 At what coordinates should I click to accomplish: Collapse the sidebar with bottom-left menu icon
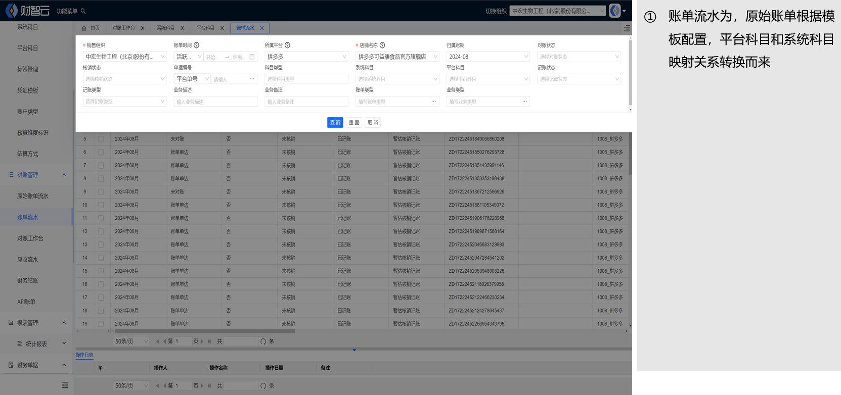click(65, 385)
